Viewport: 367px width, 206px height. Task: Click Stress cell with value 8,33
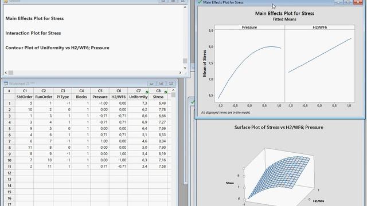[158, 135]
